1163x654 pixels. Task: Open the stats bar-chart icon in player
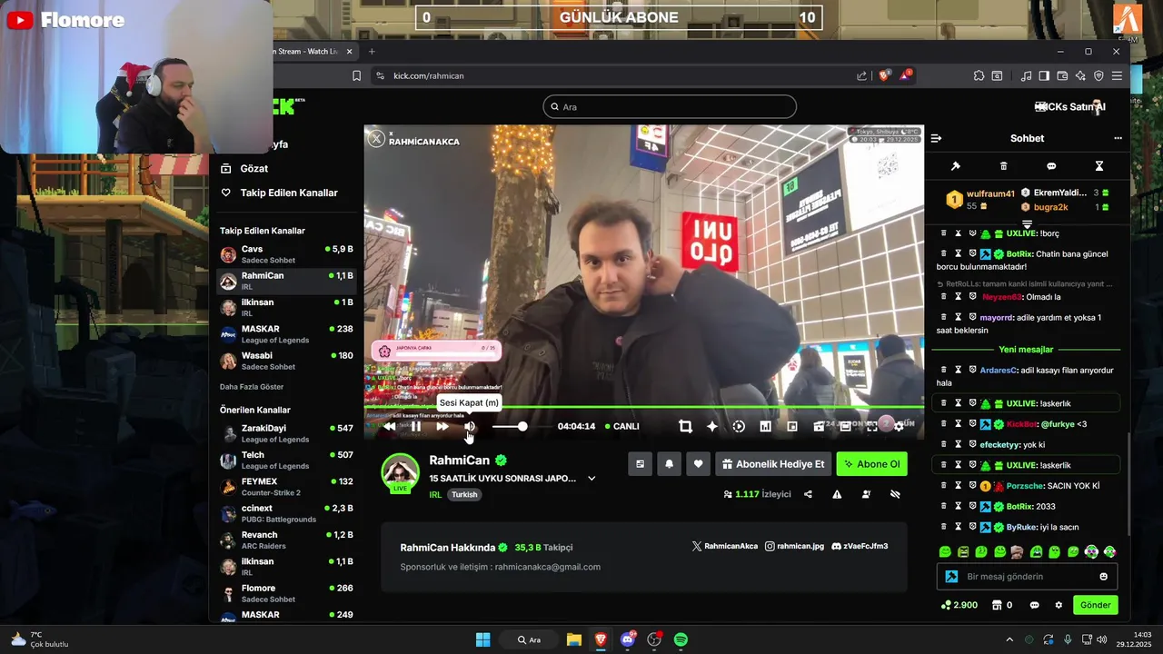pos(765,426)
